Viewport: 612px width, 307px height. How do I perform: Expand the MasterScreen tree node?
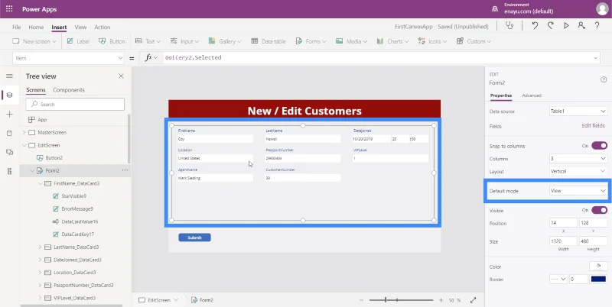[24, 132]
